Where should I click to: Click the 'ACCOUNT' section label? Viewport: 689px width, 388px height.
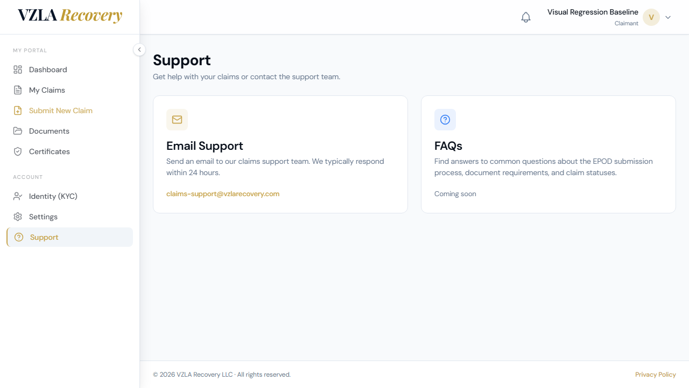pyautogui.click(x=28, y=177)
